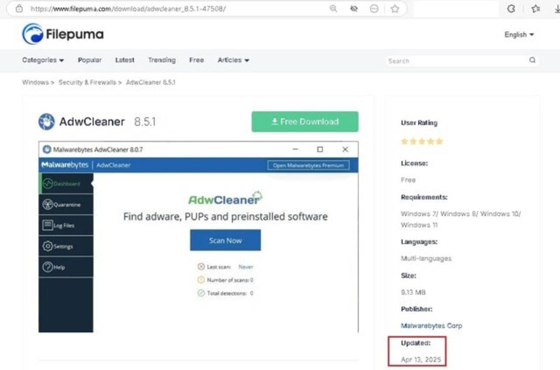Open the Free menu item

click(196, 60)
